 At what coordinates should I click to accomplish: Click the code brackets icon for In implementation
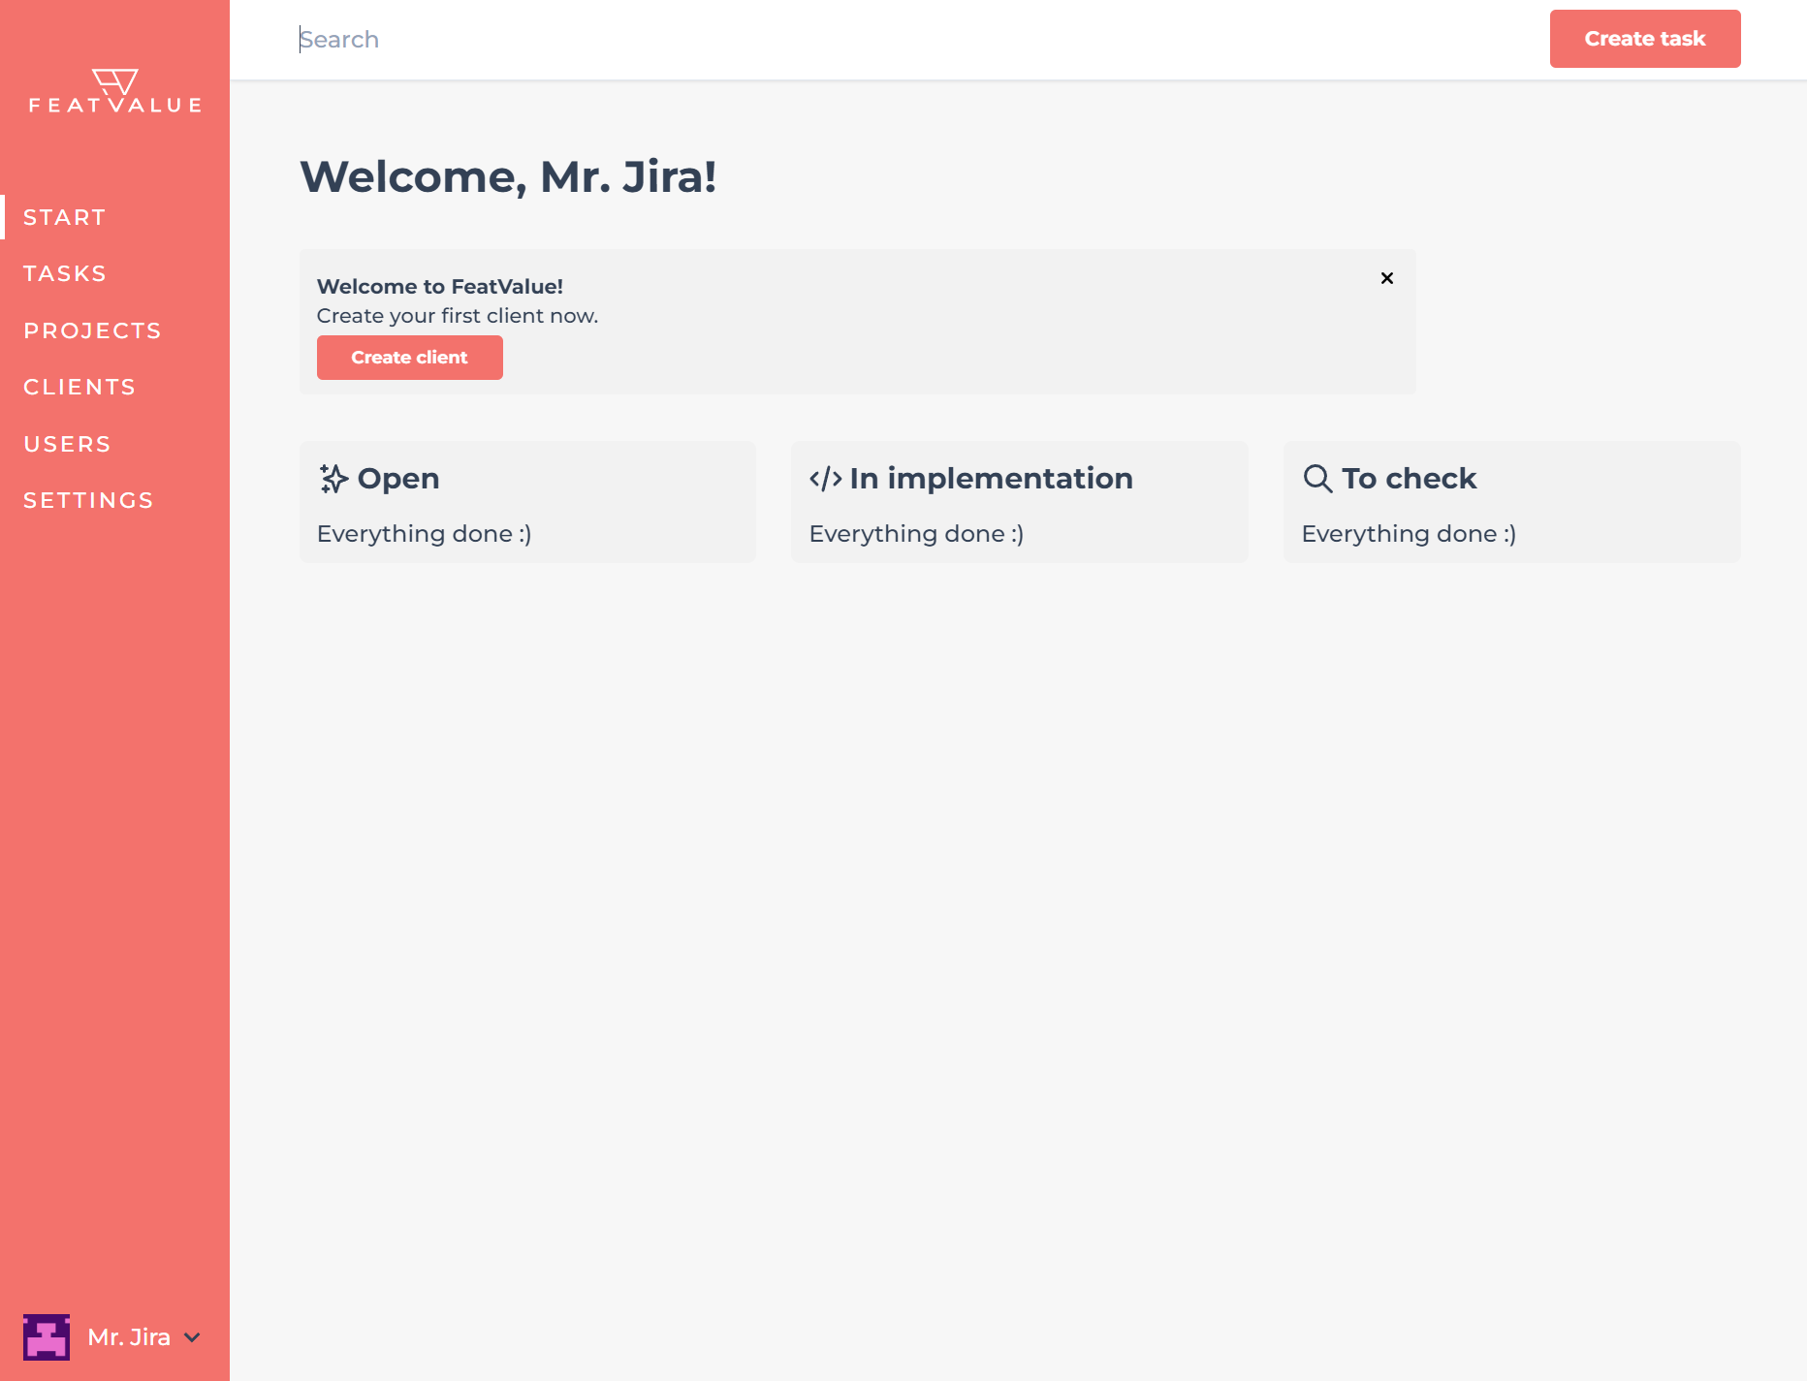click(x=825, y=479)
